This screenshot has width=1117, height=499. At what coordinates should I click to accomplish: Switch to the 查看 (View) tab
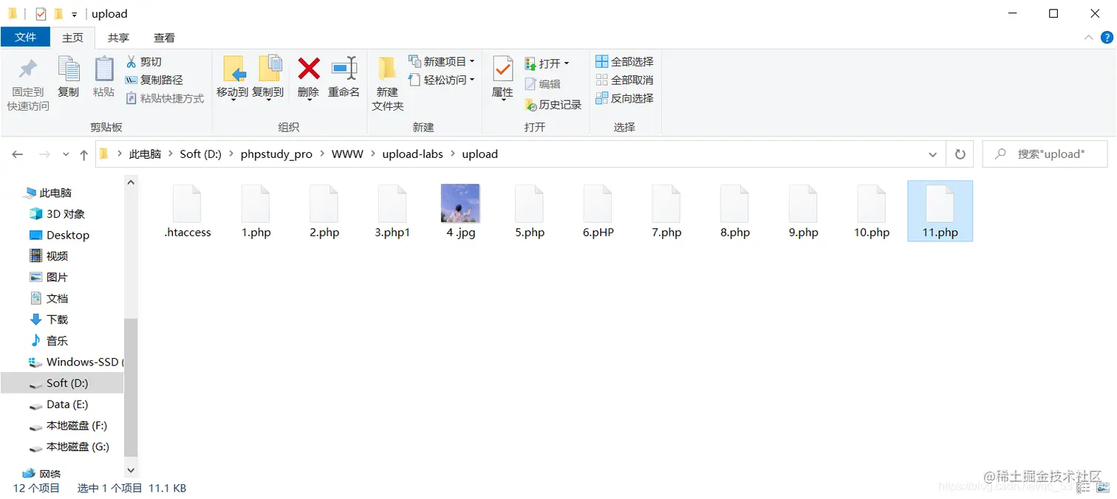coord(164,37)
